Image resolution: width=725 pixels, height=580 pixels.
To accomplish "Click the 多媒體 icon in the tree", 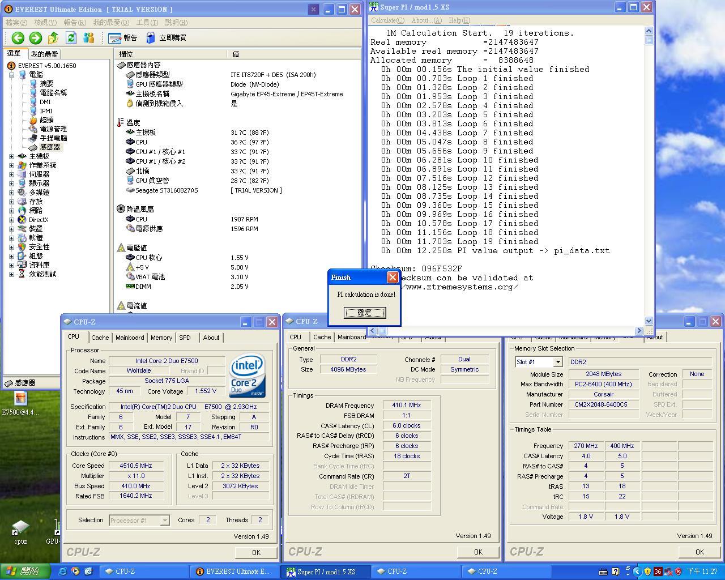I will point(22,193).
